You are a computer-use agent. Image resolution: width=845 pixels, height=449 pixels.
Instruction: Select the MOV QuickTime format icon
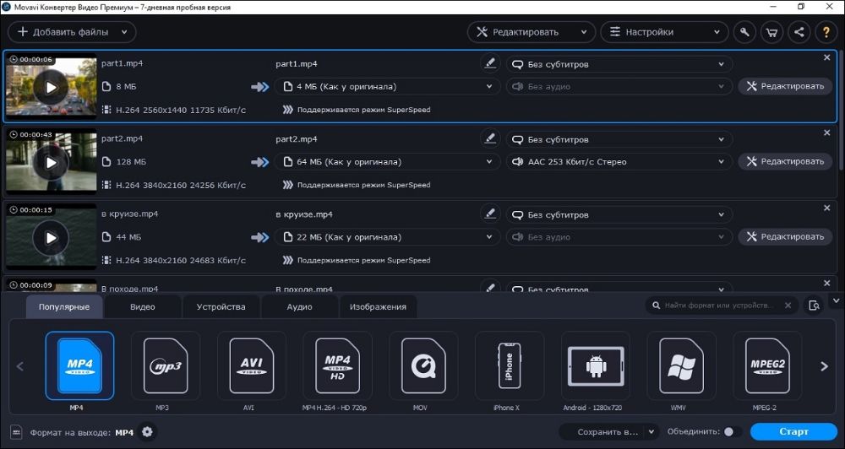tap(423, 365)
